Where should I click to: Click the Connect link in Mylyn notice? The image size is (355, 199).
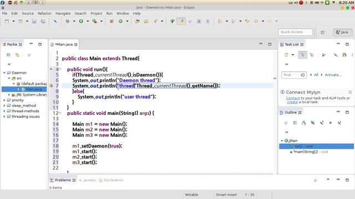[x=292, y=98]
